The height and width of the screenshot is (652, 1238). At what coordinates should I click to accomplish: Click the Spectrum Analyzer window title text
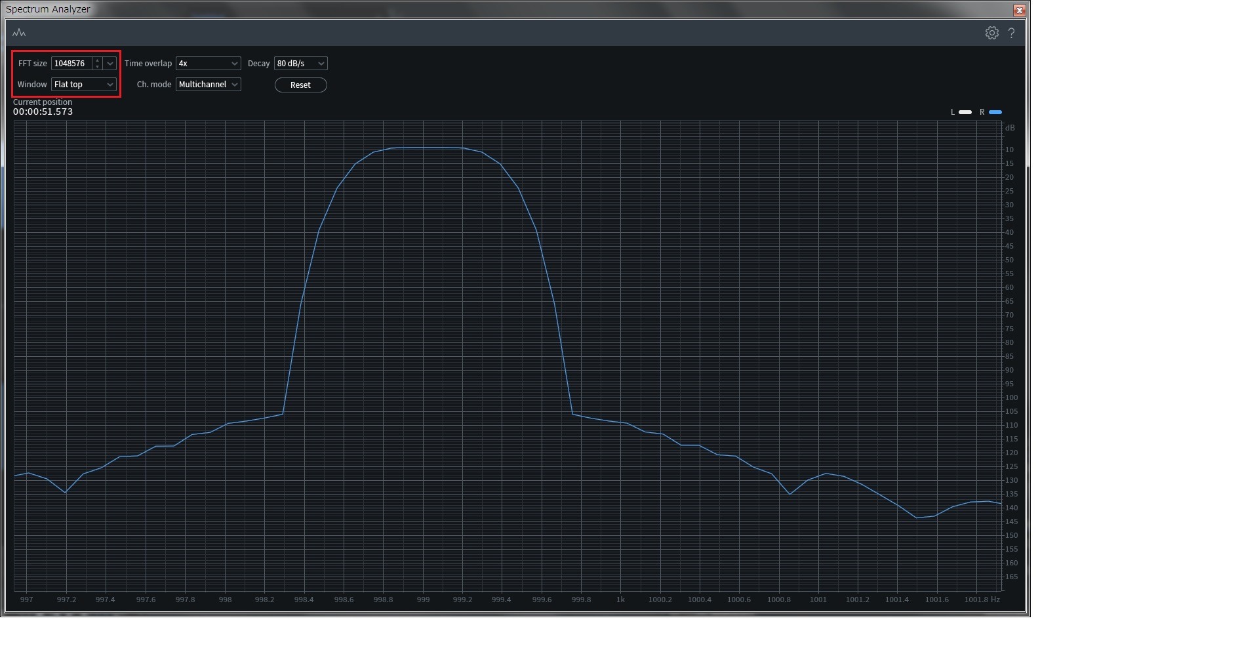click(48, 9)
